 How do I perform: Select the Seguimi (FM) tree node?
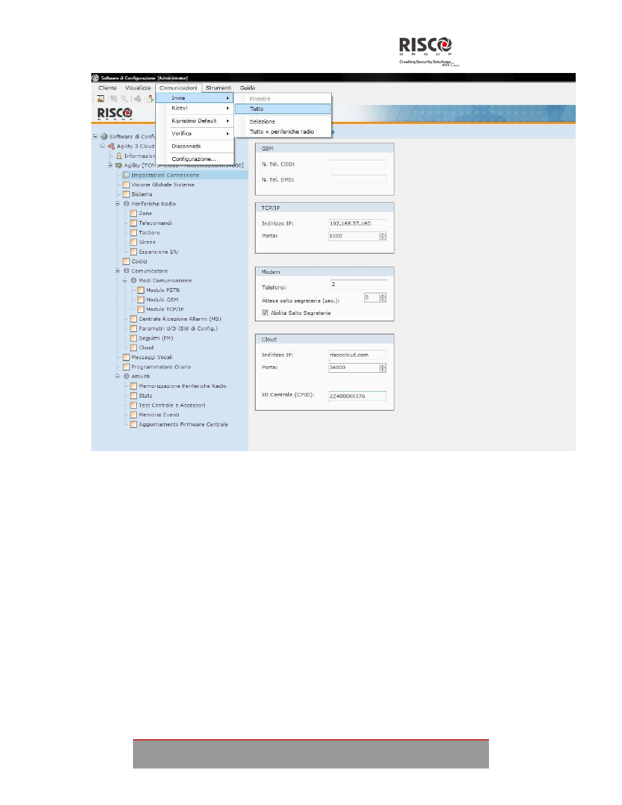click(x=156, y=338)
